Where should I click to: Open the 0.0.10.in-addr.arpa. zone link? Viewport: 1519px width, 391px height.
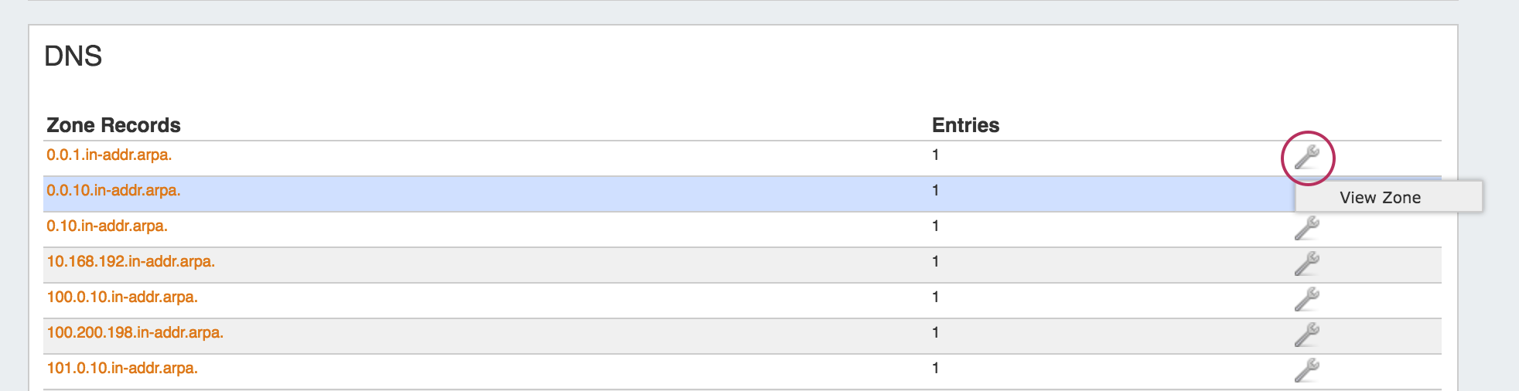(114, 191)
